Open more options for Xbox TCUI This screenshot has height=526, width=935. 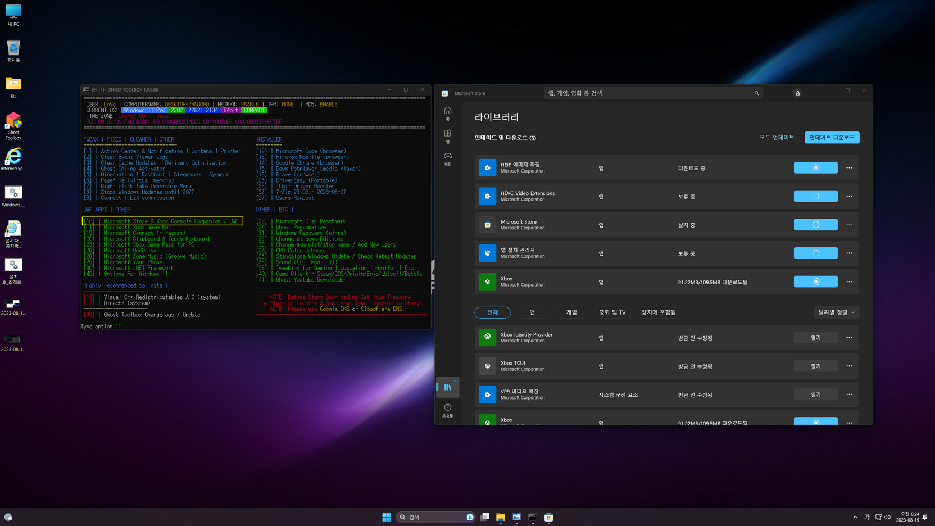point(849,366)
